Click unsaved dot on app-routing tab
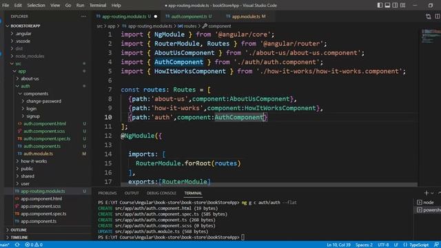 click(x=156, y=17)
